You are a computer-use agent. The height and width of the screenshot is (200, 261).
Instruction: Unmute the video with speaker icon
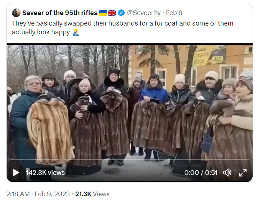(x=227, y=173)
